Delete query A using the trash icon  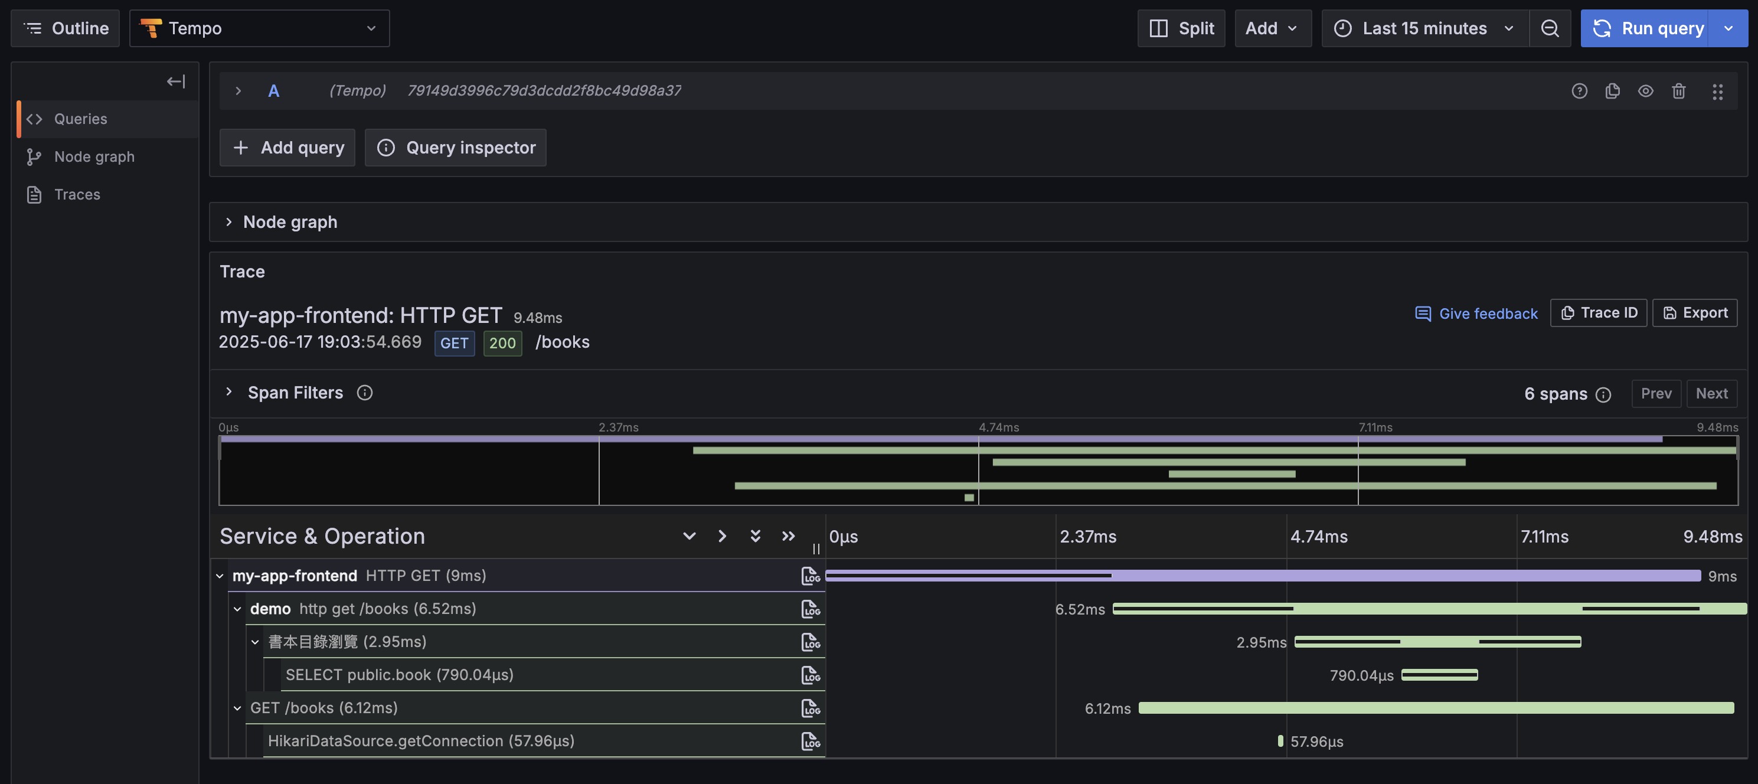point(1678,91)
